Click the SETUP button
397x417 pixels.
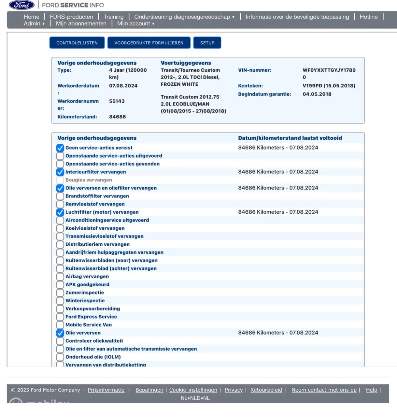(207, 43)
